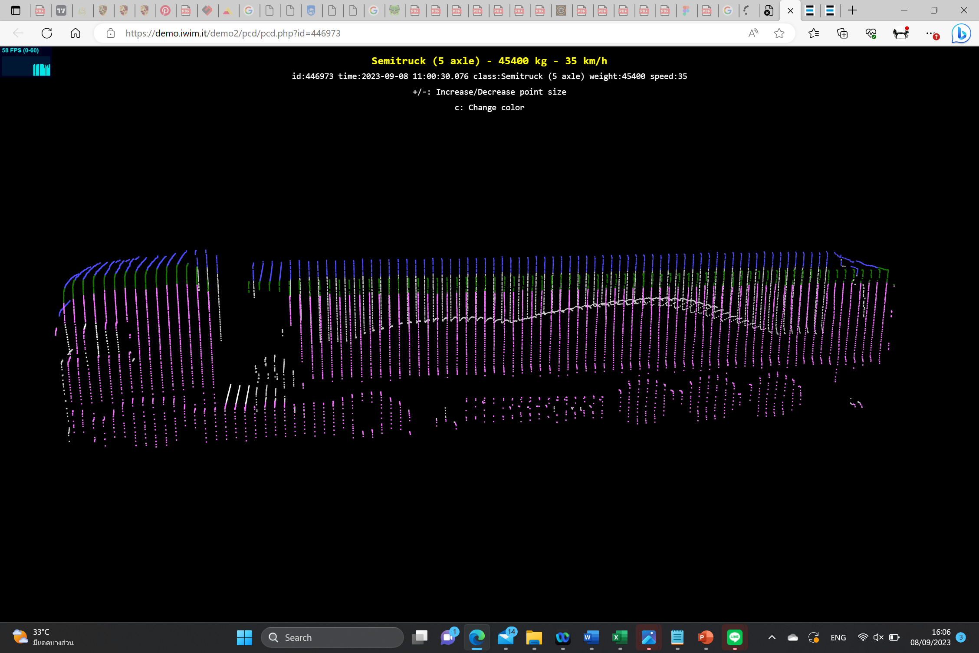Click the FPS stats panel in the corner
This screenshot has height=653, width=979.
click(26, 61)
